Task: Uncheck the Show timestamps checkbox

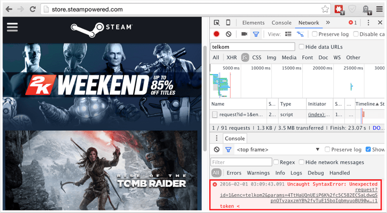Action: [x=368, y=149]
